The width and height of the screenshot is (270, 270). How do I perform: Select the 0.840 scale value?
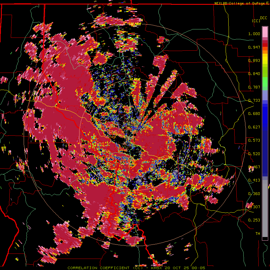(254, 74)
